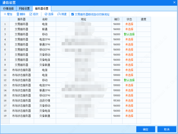Screen dimensions: 178x134
Task: Click row 11 市场状态服务器 cell
Action: click(x=22, y=75)
